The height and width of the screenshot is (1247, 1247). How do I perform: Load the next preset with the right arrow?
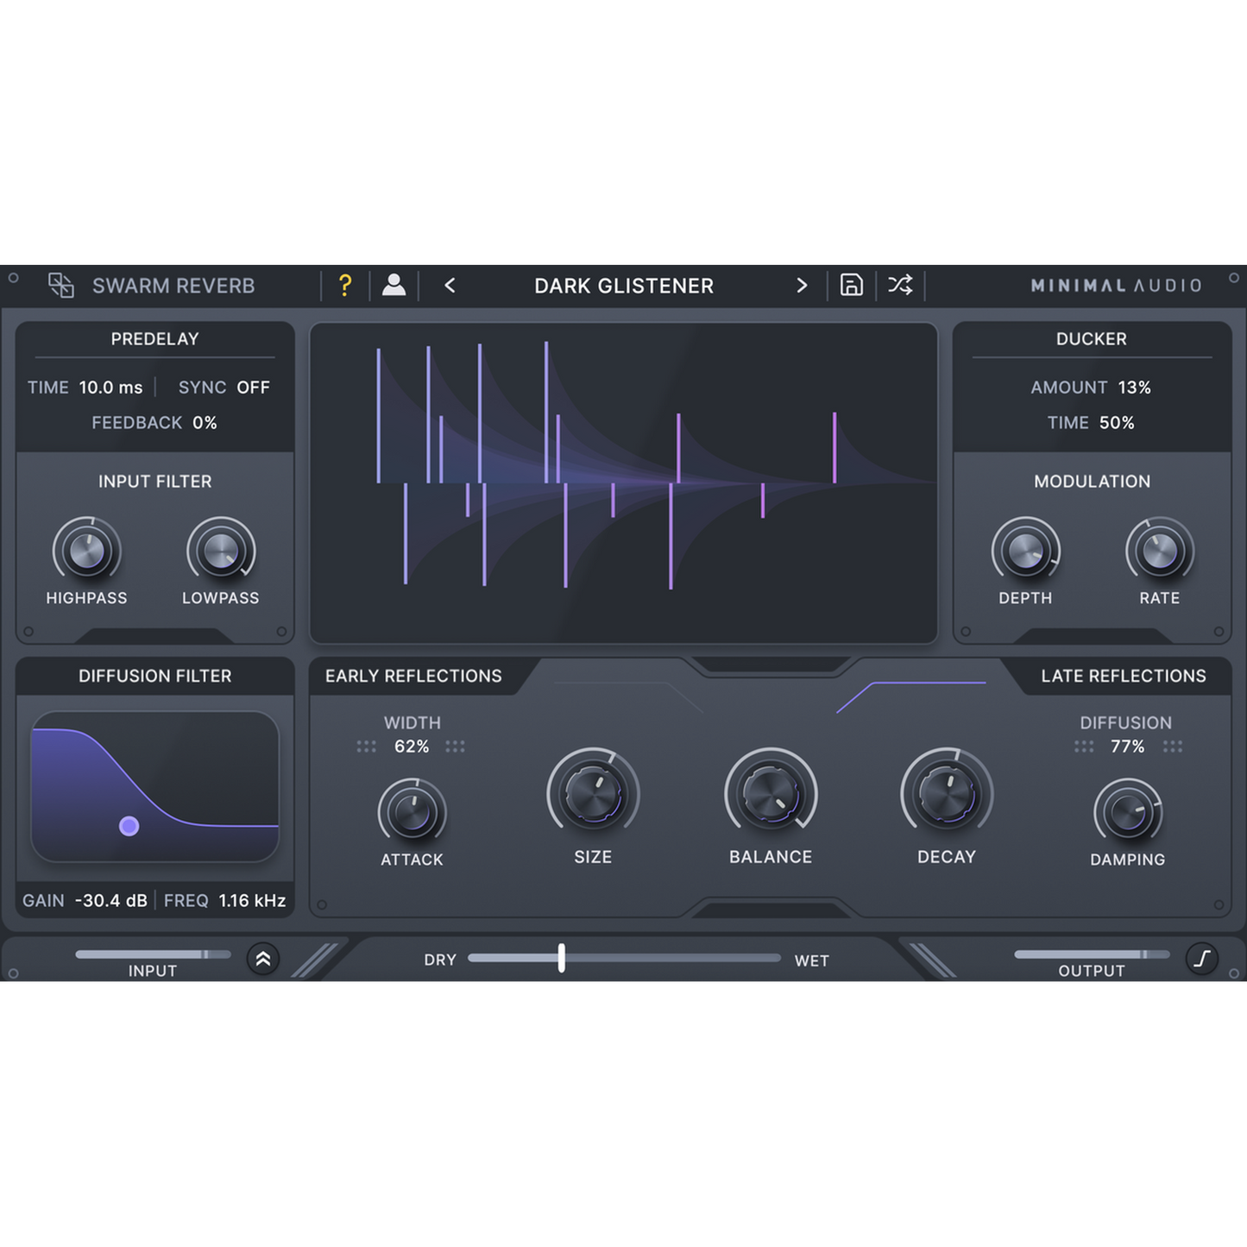[802, 285]
